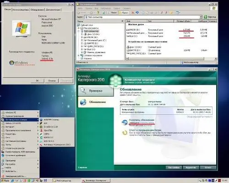Viewport: 229px width, 183px height.
Task: Expand Локальный диск (C:) in folder tree
Action: tap(82, 40)
